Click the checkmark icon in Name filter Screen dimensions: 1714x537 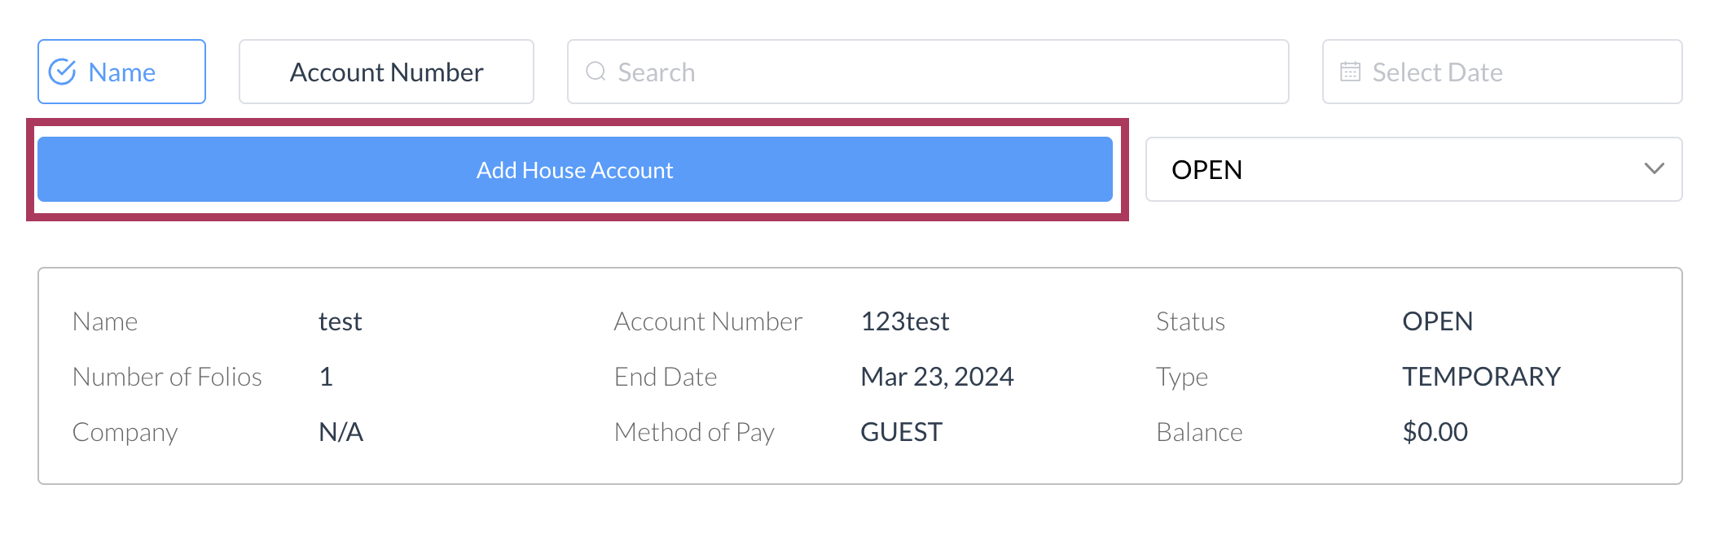pyautogui.click(x=63, y=72)
